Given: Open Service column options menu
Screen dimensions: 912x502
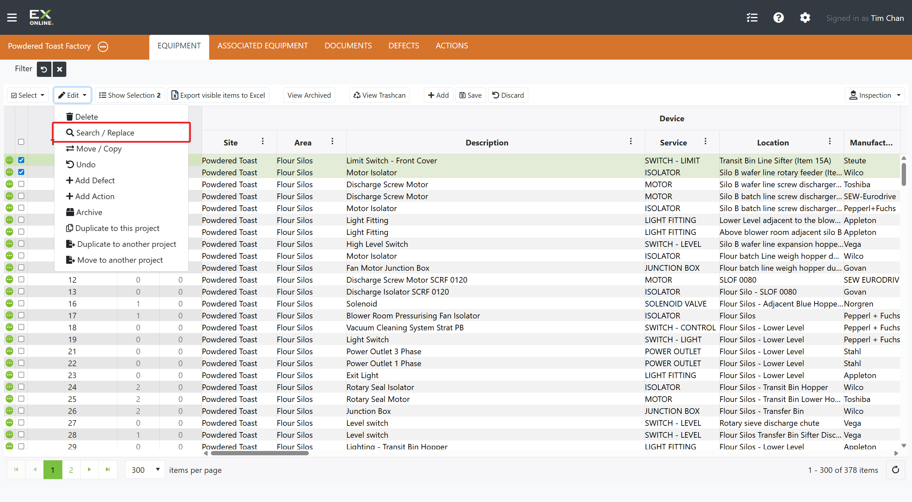Looking at the screenshot, I should click(705, 141).
